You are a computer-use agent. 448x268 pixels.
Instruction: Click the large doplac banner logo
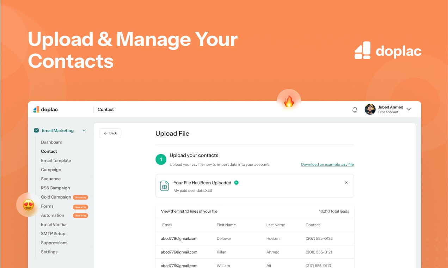pyautogui.click(x=388, y=50)
